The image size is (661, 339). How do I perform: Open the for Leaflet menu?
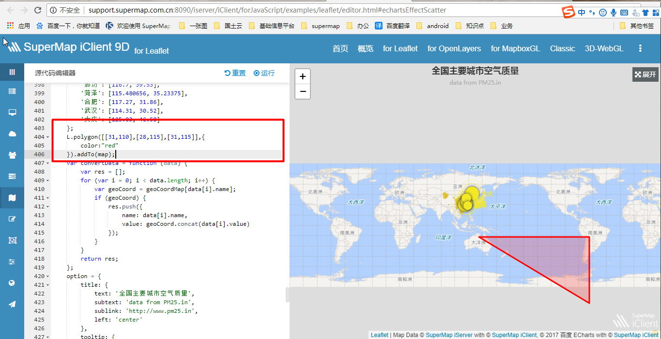point(400,48)
